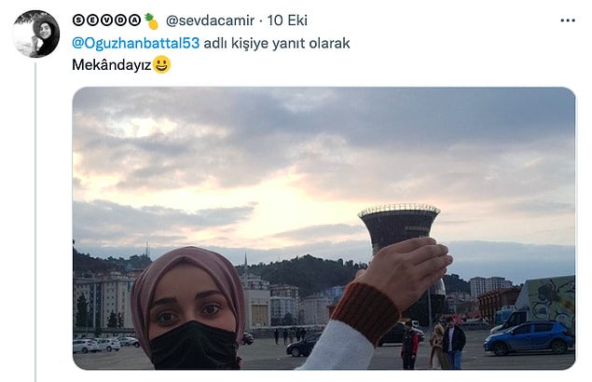Click the pineapple emoji beside the name
The width and height of the screenshot is (592, 382).
click(x=151, y=20)
